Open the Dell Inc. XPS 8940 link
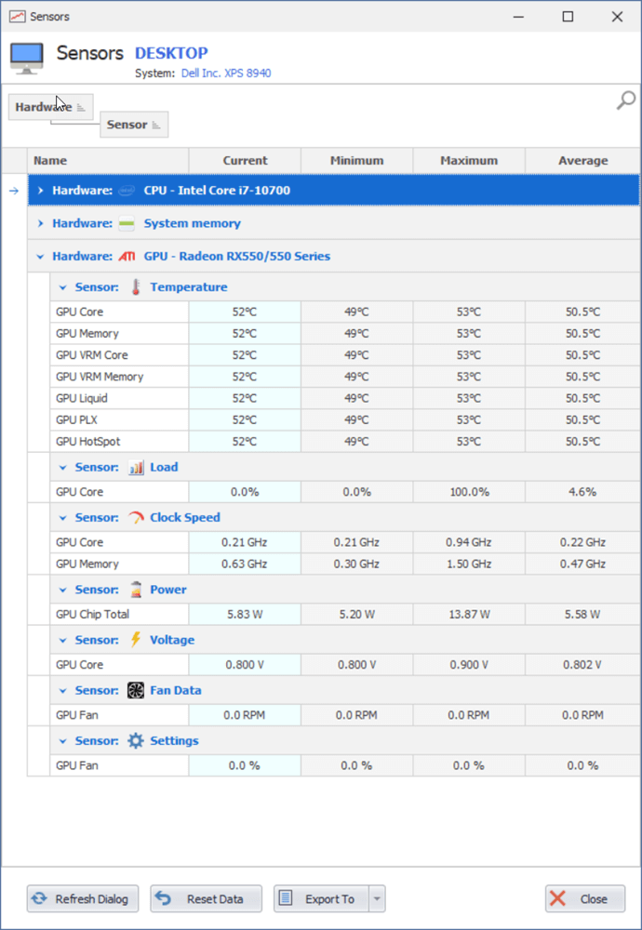 226,73
